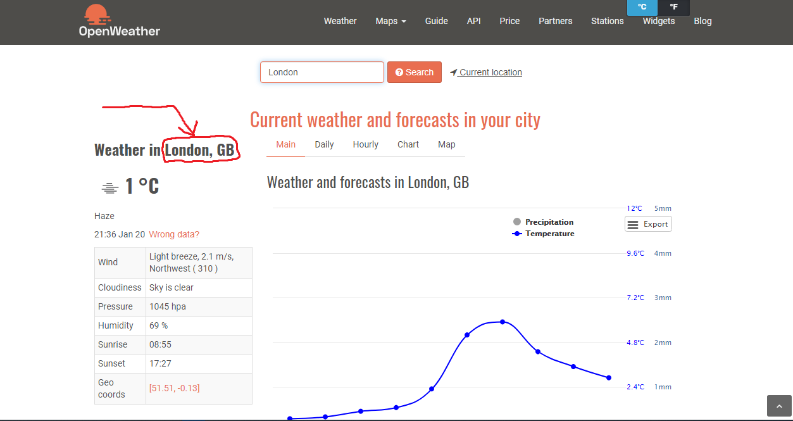Click the scroll-to-top arrow button
Screen dimensions: 793x421
[x=779, y=406]
